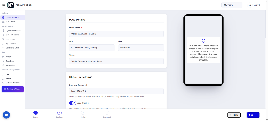The image size is (268, 121).
Task: Disable the Auto Check-in toggle
Action: (x=73, y=103)
